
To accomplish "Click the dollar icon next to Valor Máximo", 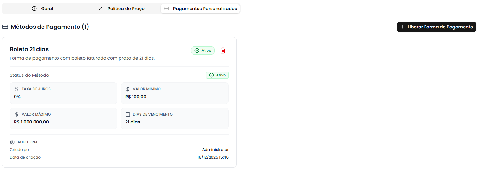I will [x=16, y=114].
